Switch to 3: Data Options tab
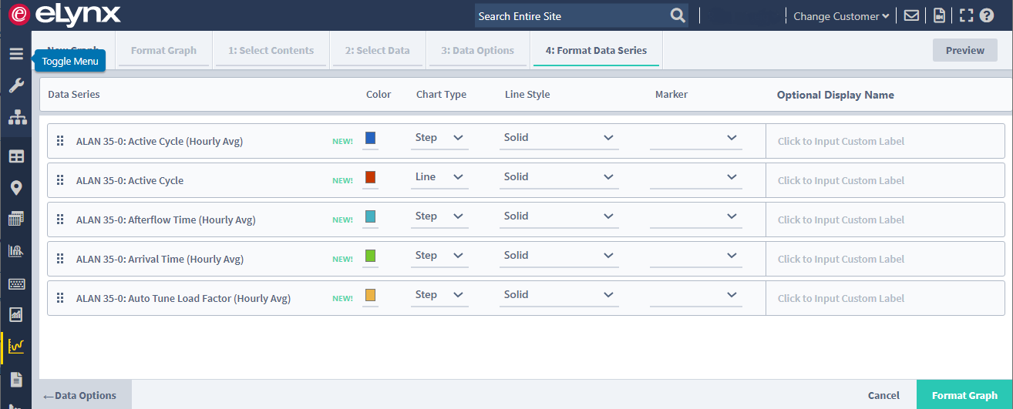Image resolution: width=1013 pixels, height=409 pixels. tap(477, 51)
